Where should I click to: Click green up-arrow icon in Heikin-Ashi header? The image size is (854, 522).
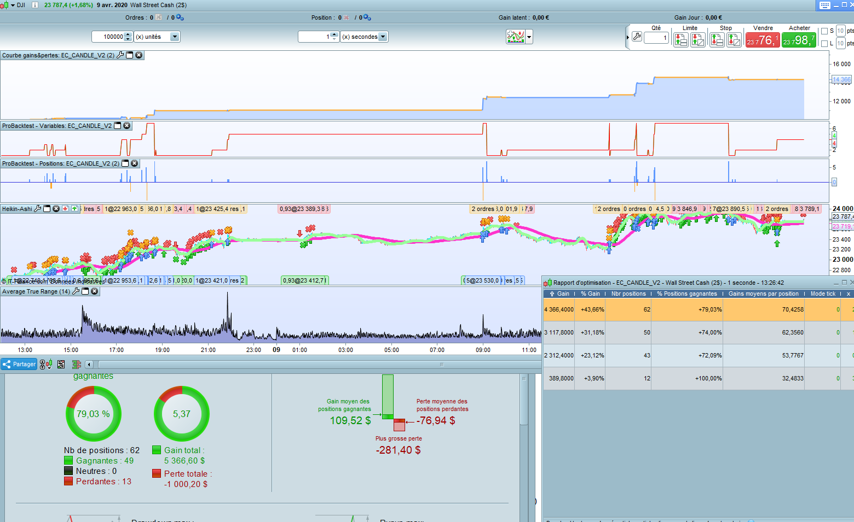[x=74, y=209]
